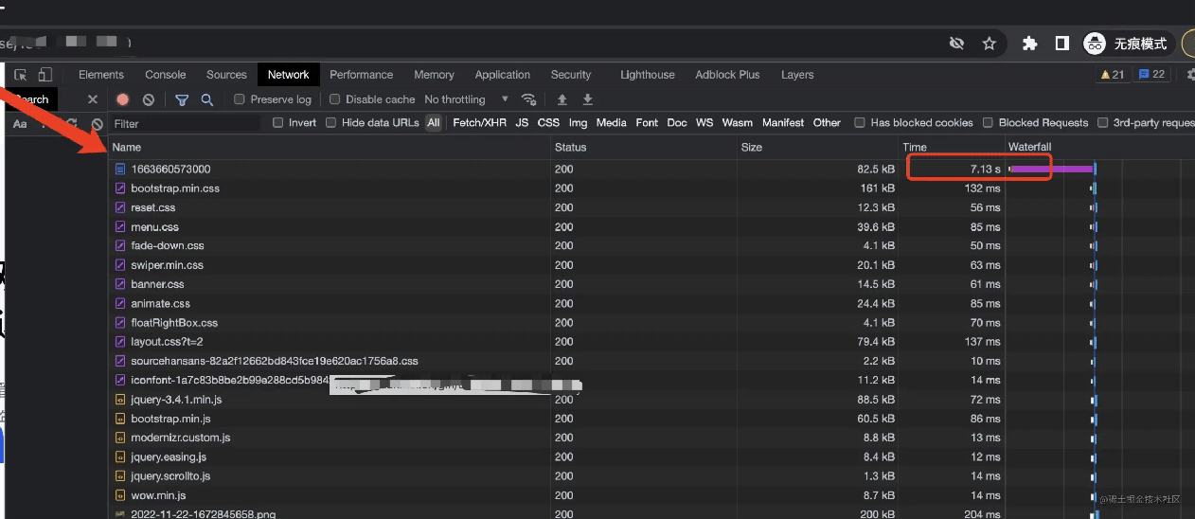Toggle the device toolbar icon
1195x519 pixels.
click(x=45, y=75)
